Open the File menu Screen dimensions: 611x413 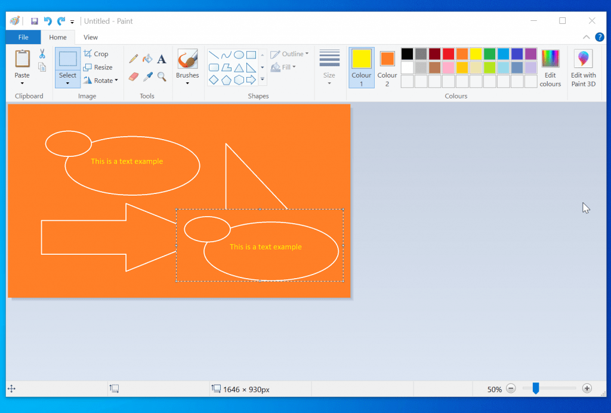[23, 37]
